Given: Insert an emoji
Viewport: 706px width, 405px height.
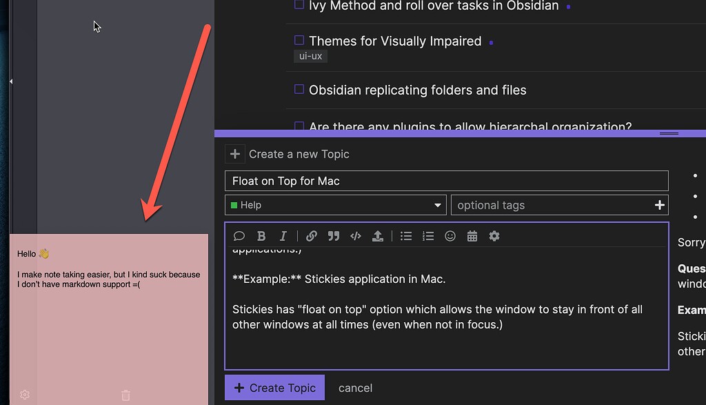Looking at the screenshot, I should (450, 236).
